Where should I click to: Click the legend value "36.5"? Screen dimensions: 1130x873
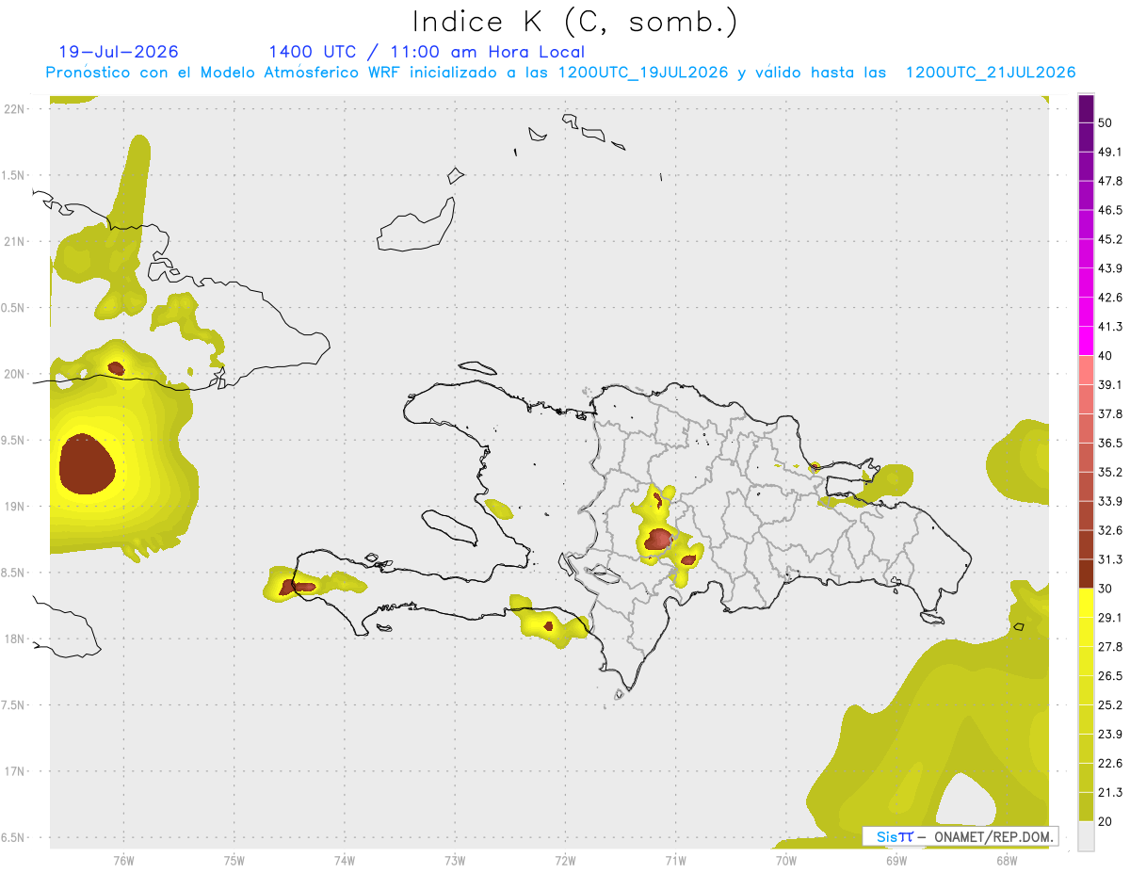coord(1110,443)
